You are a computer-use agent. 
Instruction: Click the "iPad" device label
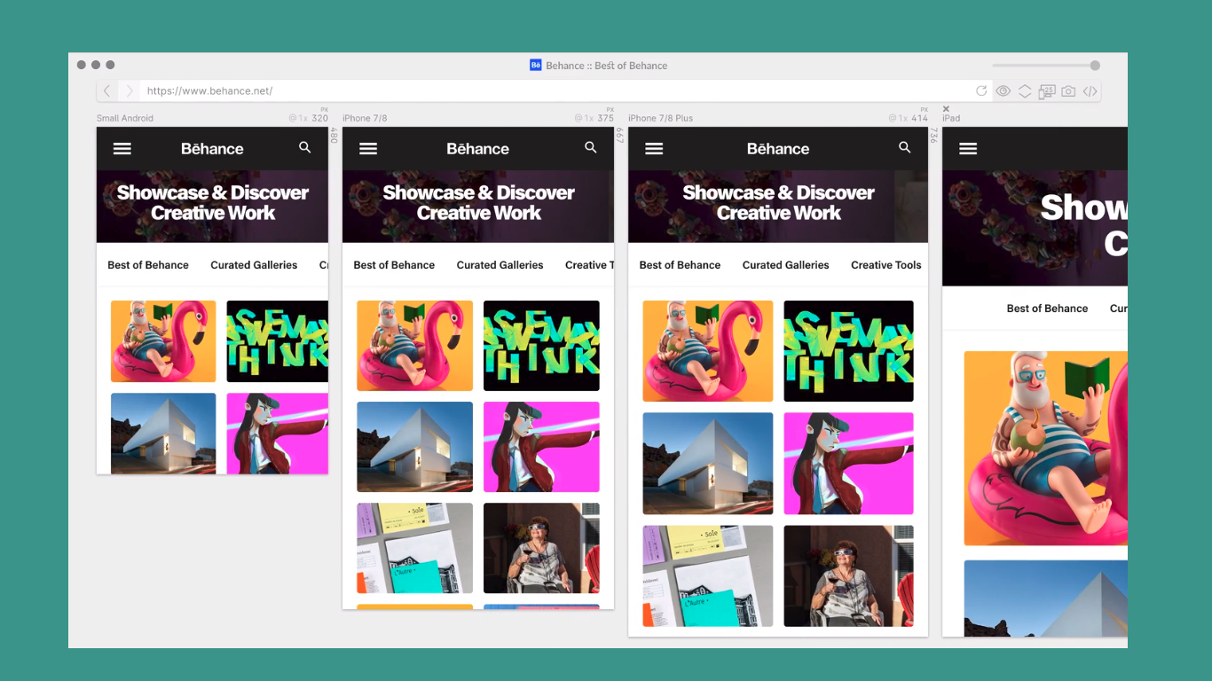click(951, 118)
